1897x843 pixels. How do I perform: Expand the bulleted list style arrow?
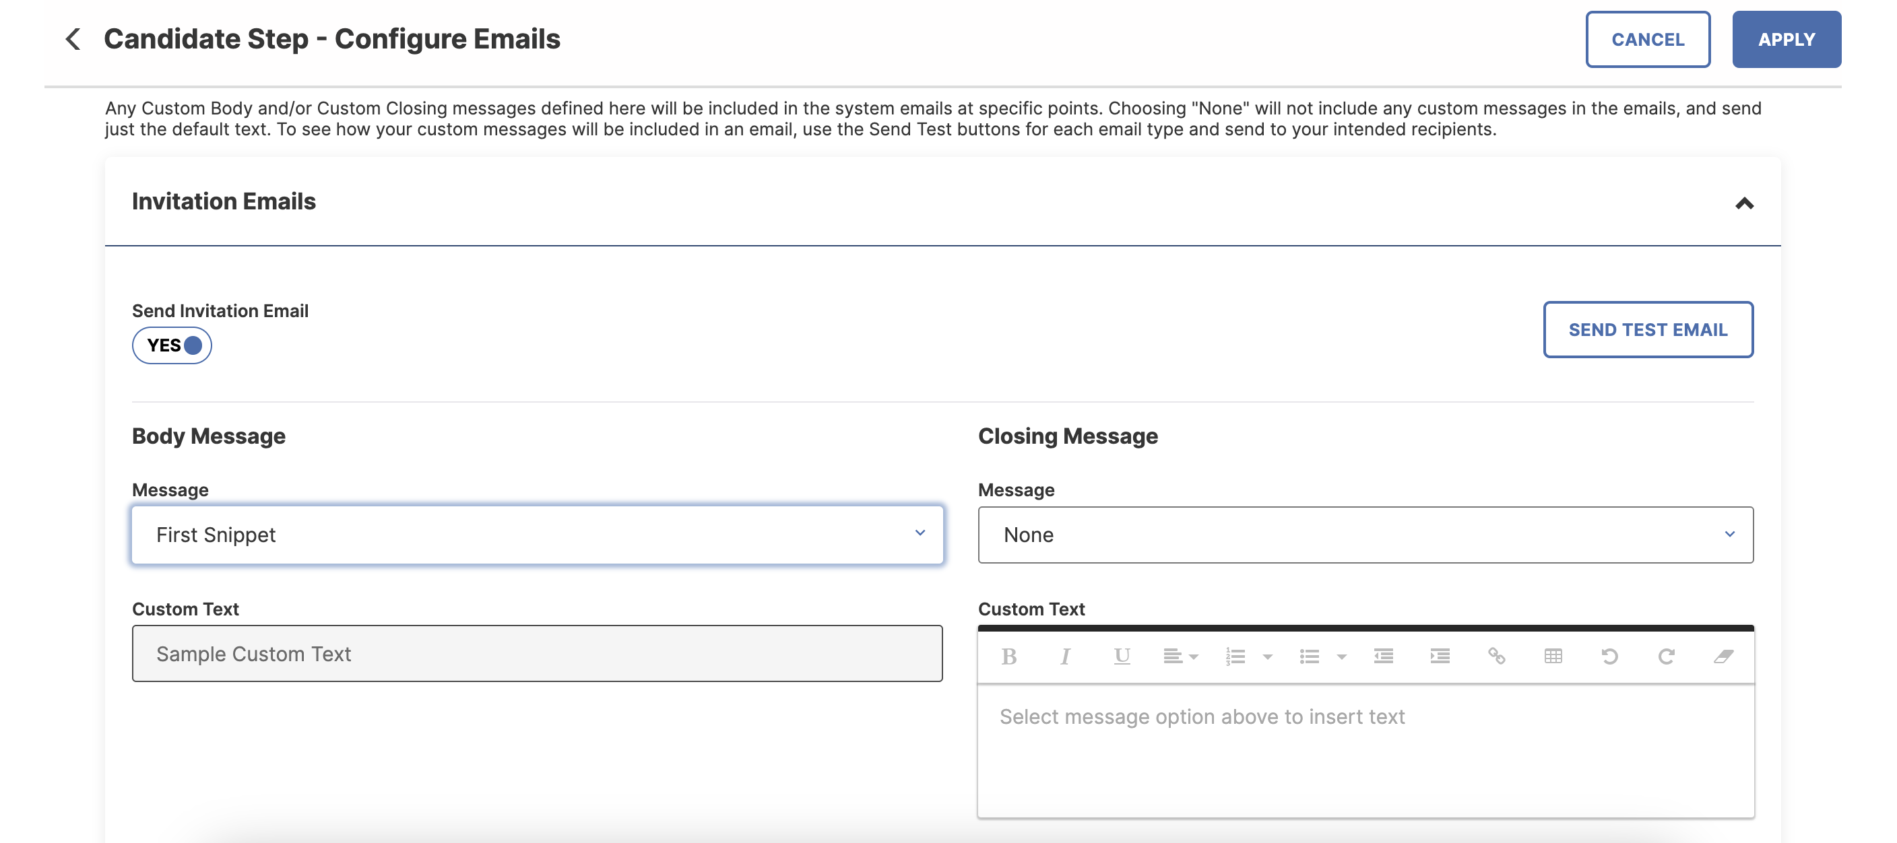[x=1341, y=656]
